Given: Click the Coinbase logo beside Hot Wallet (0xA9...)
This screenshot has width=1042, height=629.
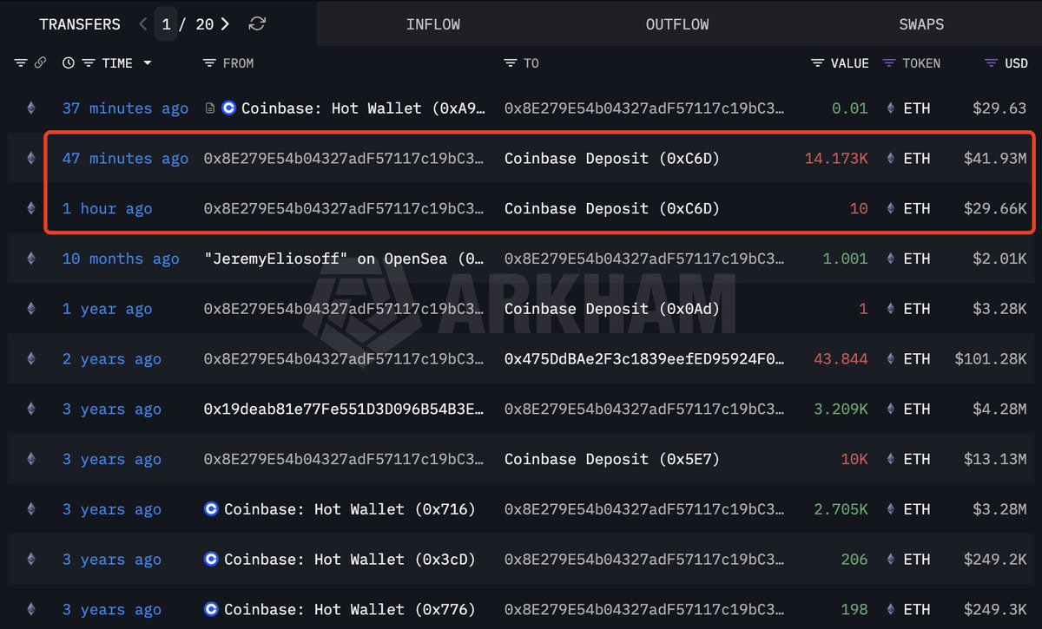Looking at the screenshot, I should tap(228, 108).
